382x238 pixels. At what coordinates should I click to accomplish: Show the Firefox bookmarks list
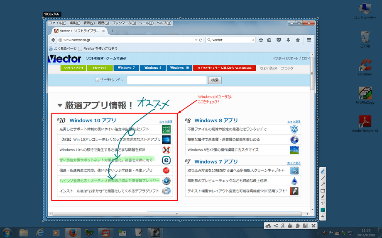tap(269, 40)
